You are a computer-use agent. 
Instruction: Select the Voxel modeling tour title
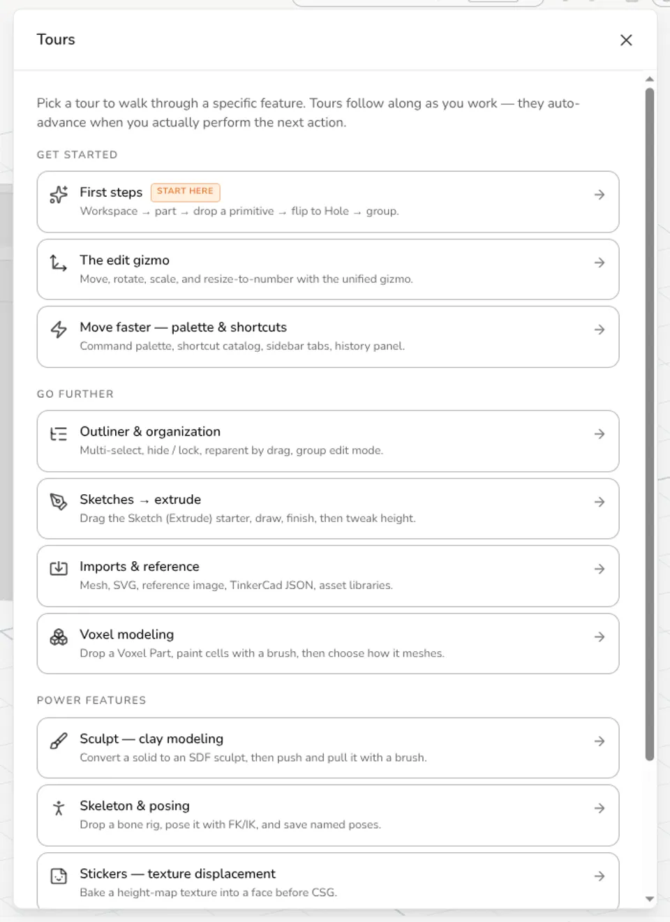coord(127,634)
